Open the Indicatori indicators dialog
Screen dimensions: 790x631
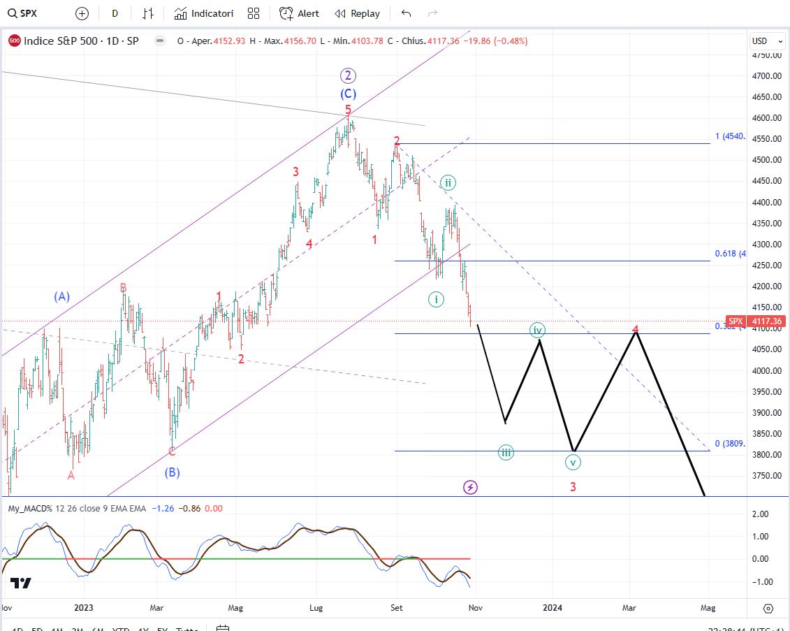pos(203,13)
